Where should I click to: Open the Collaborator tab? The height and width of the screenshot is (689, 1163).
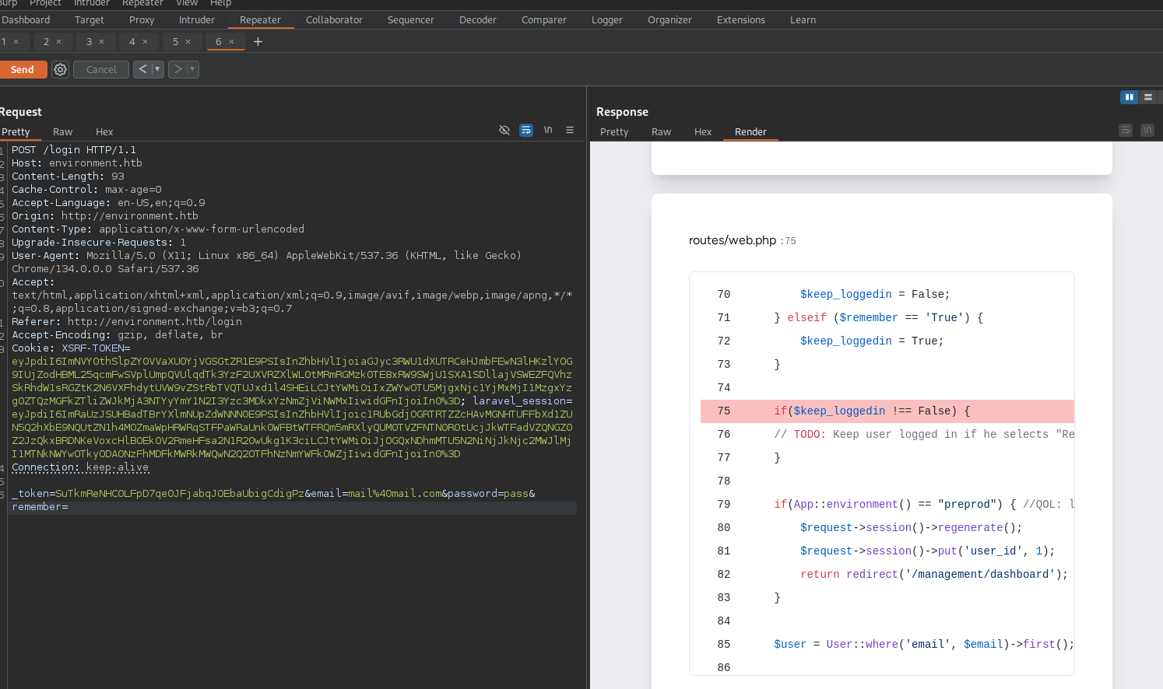tap(334, 20)
